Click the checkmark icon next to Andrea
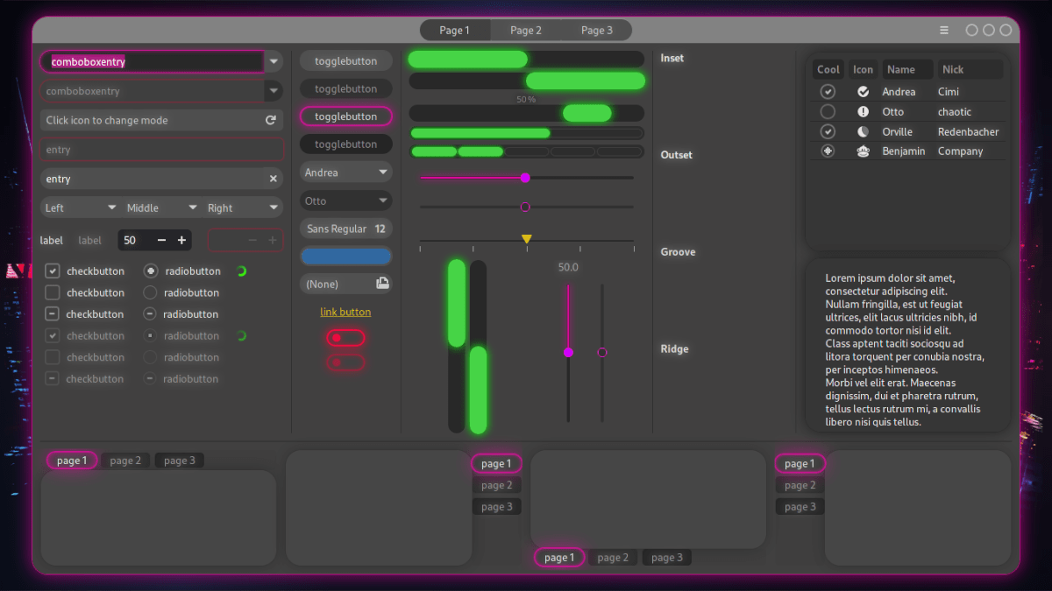 [x=863, y=91]
